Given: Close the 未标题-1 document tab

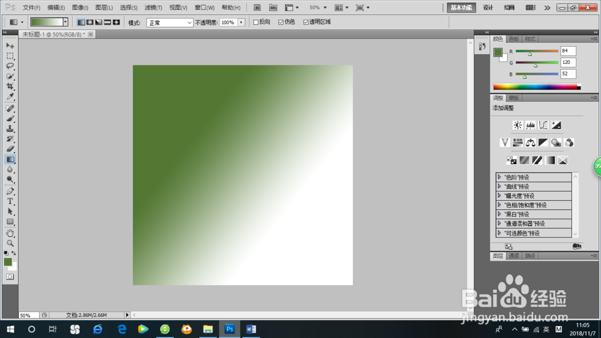Looking at the screenshot, I should tap(91, 34).
